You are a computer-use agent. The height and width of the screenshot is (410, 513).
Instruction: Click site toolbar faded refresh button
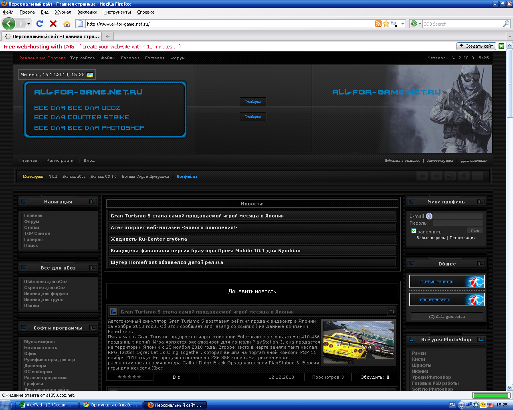(450, 176)
